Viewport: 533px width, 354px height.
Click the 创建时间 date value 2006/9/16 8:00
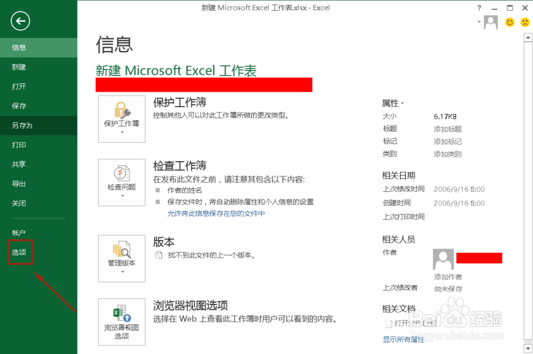(459, 203)
